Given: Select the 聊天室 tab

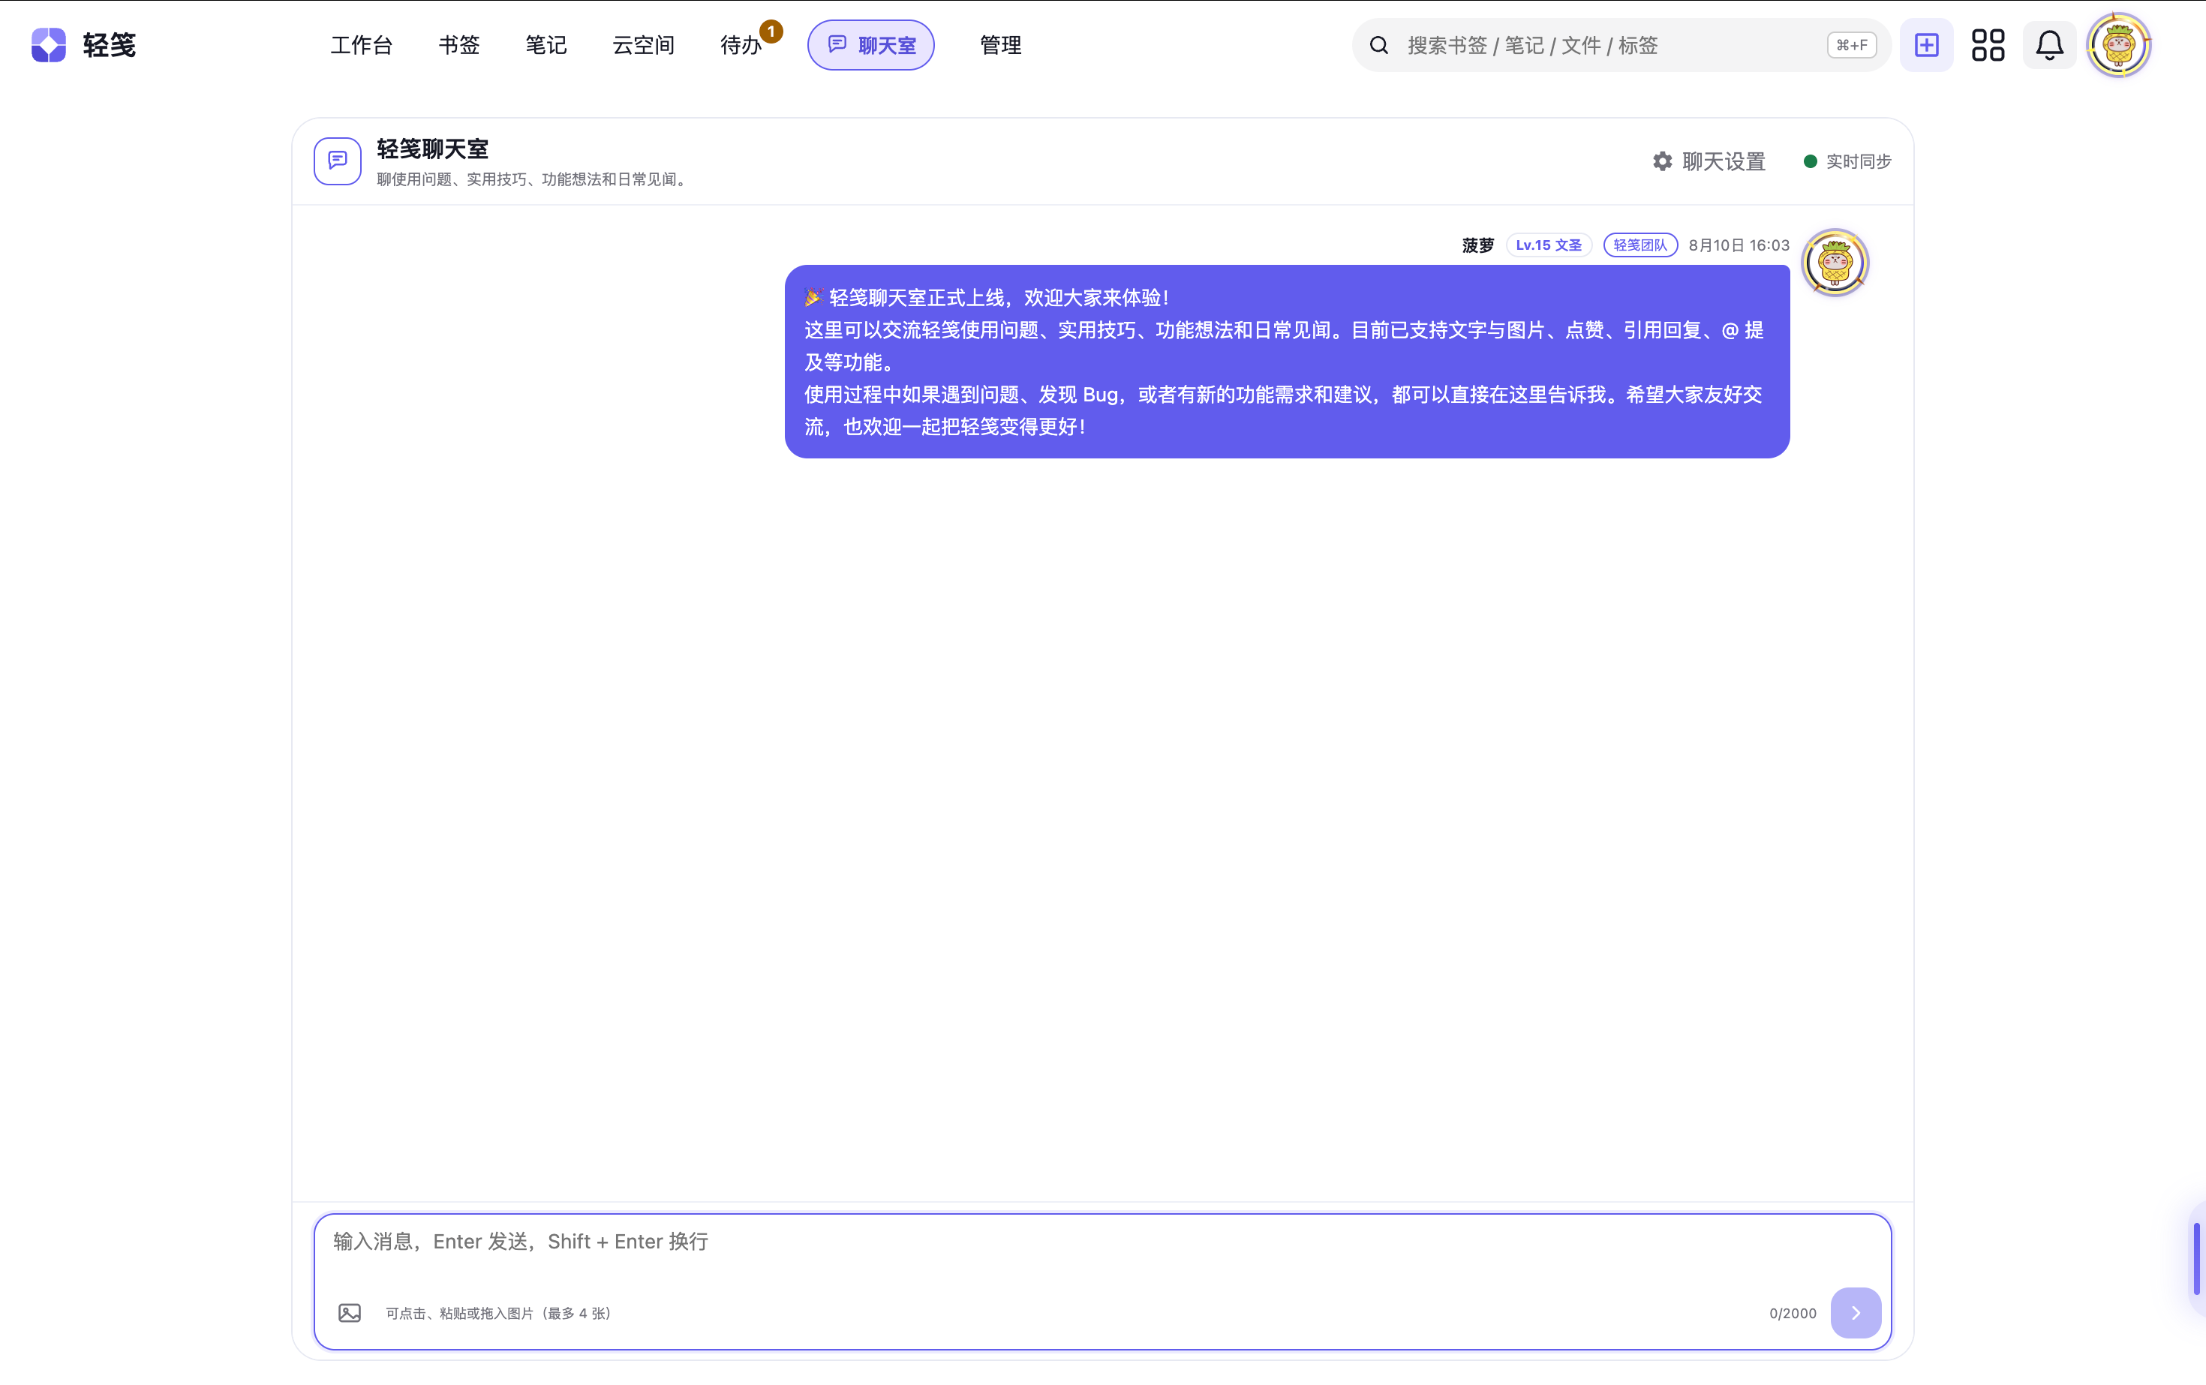Looking at the screenshot, I should pyautogui.click(x=871, y=45).
